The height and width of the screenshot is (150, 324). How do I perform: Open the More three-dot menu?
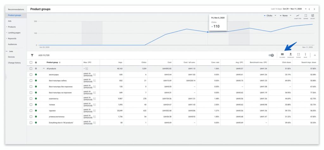tap(305, 55)
